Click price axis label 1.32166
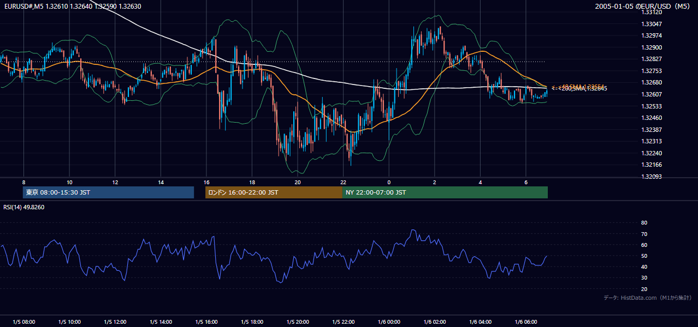 (652, 165)
